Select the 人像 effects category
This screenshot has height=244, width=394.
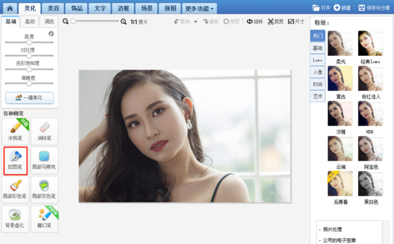(x=317, y=72)
